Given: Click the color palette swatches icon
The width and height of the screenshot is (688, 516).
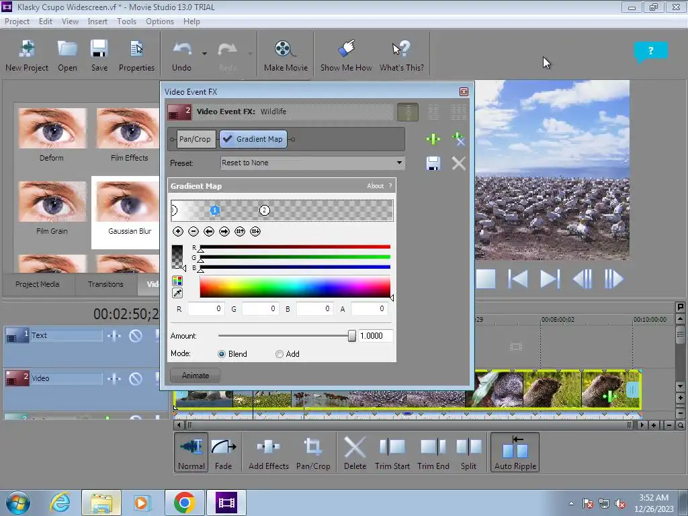Looking at the screenshot, I should pos(177,281).
